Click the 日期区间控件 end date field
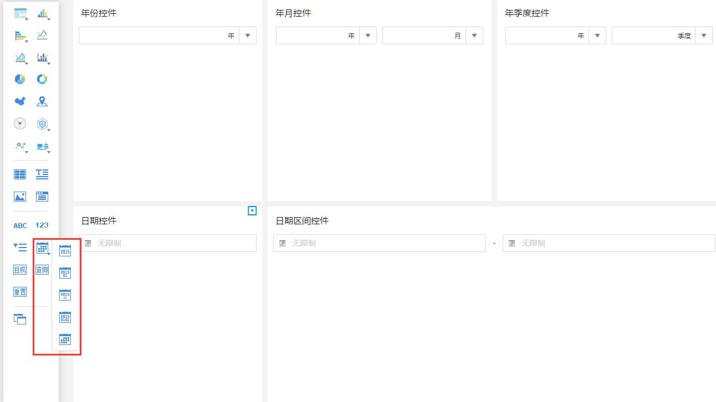This screenshot has height=402, width=716. (609, 243)
